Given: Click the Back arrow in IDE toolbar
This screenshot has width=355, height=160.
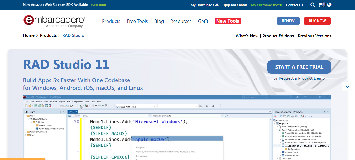Looking at the screenshot, I should coord(207,106).
